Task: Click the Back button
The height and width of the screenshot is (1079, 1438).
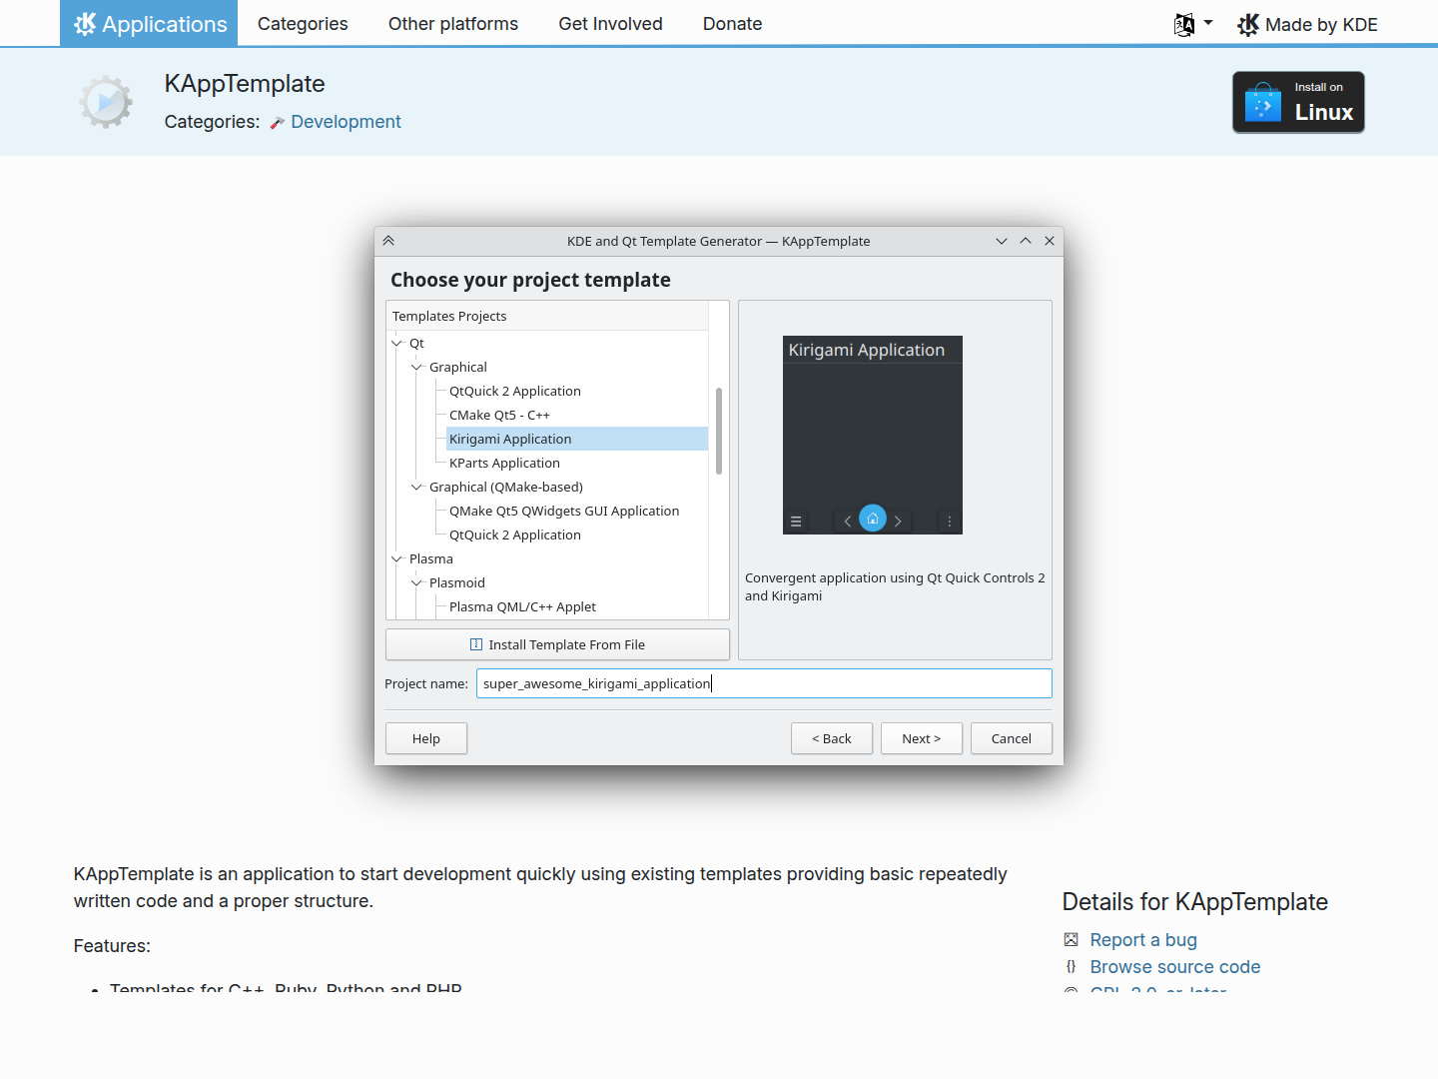Action: coord(832,738)
